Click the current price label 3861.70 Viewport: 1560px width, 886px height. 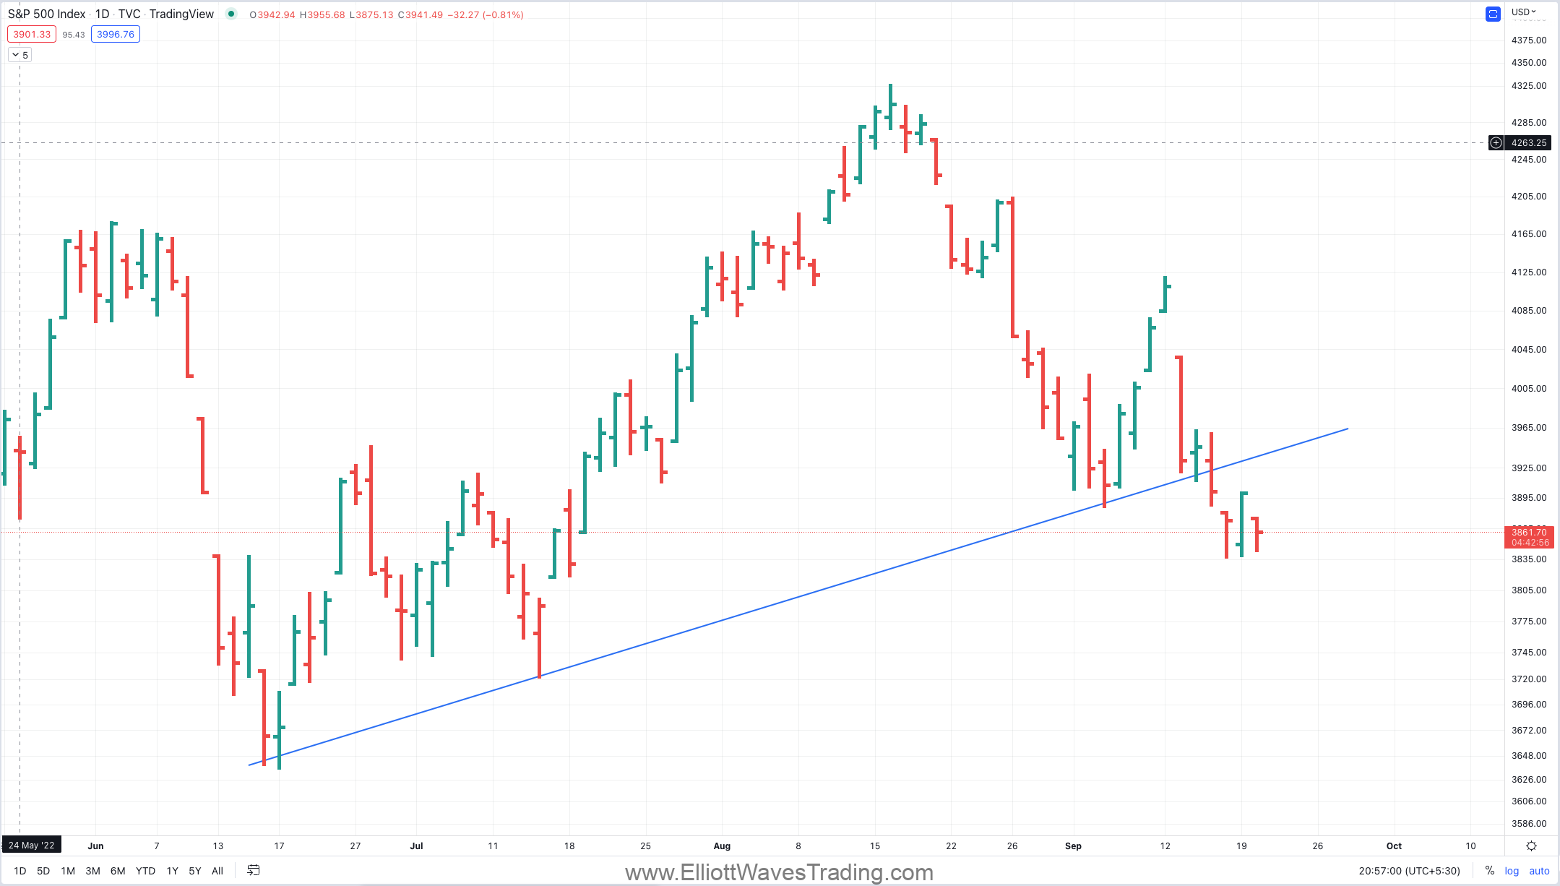(1529, 537)
